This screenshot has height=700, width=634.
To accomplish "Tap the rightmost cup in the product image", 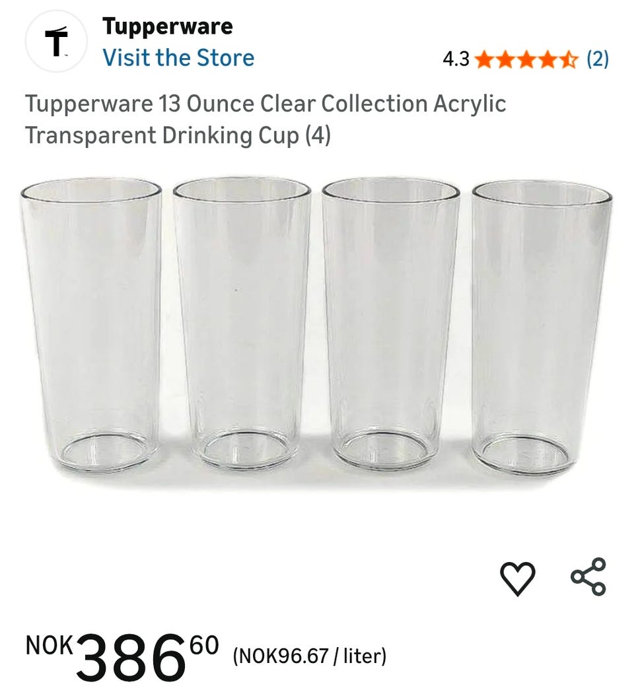I will point(541,327).
